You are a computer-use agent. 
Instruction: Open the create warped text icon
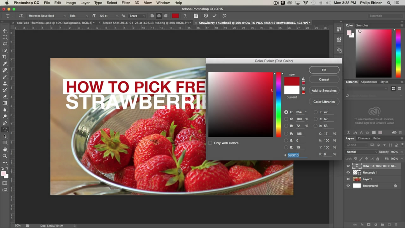pyautogui.click(x=186, y=16)
